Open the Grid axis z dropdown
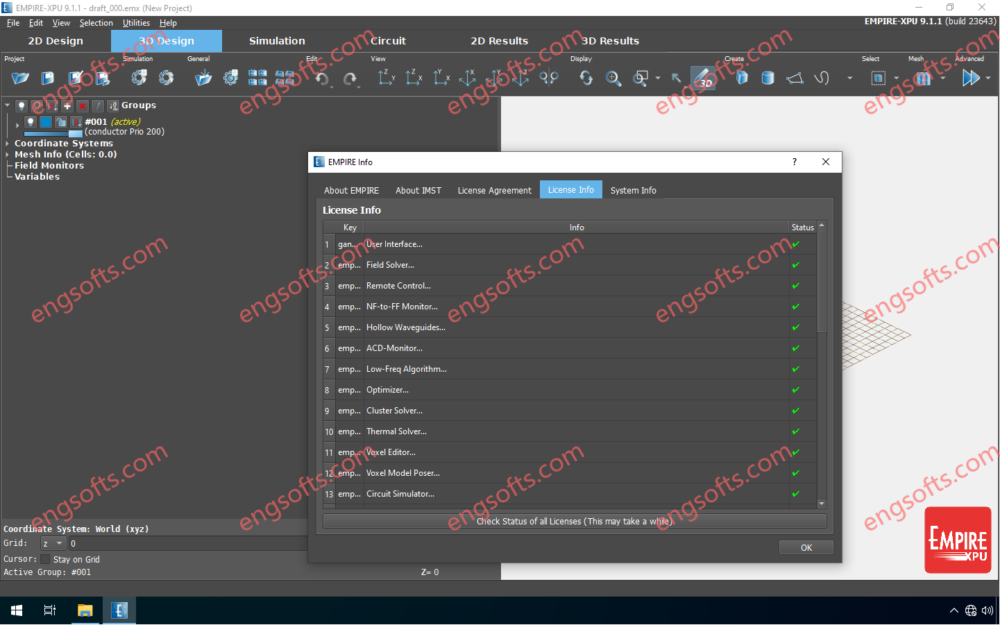Viewport: 1000px width, 625px height. pyautogui.click(x=53, y=543)
